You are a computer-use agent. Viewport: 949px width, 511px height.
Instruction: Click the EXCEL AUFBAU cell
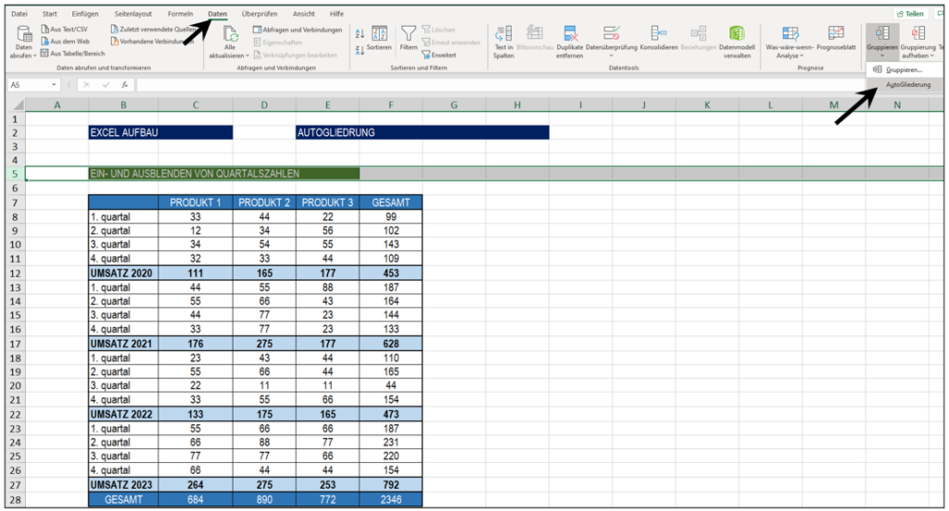click(160, 132)
